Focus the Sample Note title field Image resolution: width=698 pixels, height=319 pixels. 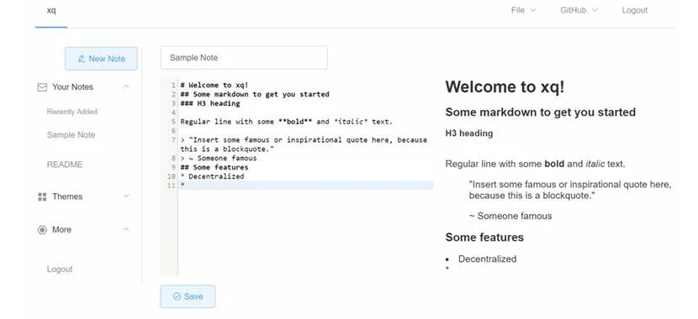pyautogui.click(x=244, y=58)
